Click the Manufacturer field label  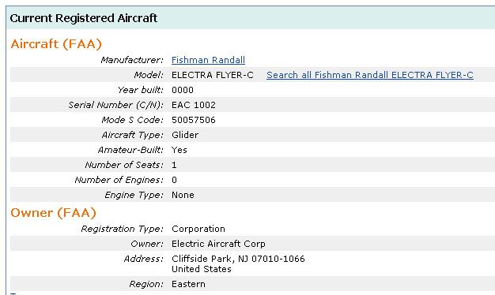[132, 60]
